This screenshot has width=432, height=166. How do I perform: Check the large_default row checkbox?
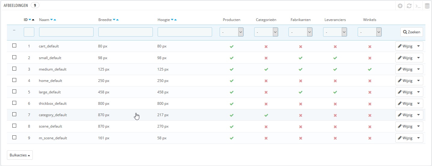coord(14,92)
